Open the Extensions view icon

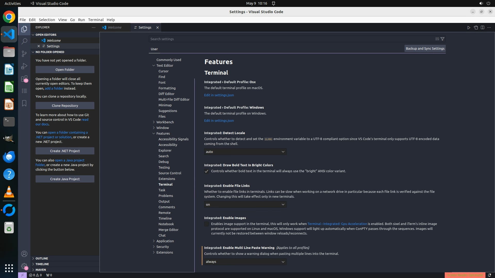pyautogui.click(x=24, y=79)
